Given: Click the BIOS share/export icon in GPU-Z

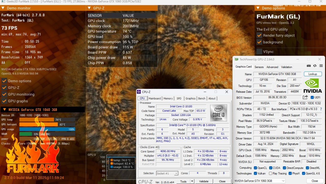Looking at the screenshot, I should (305, 97).
